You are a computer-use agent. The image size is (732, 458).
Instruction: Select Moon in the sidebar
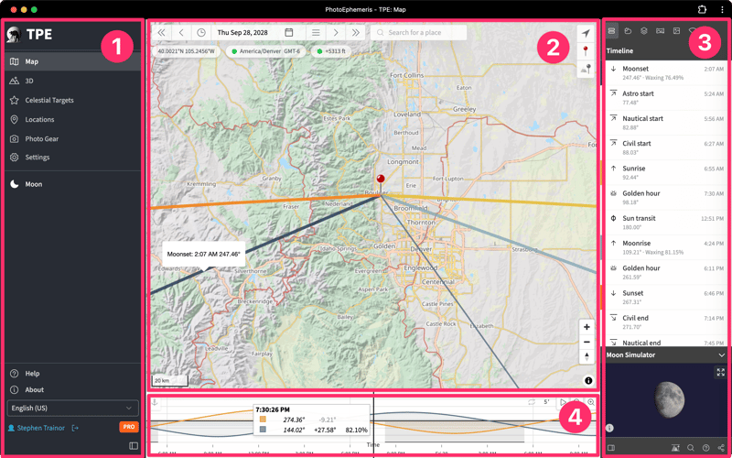(x=73, y=184)
